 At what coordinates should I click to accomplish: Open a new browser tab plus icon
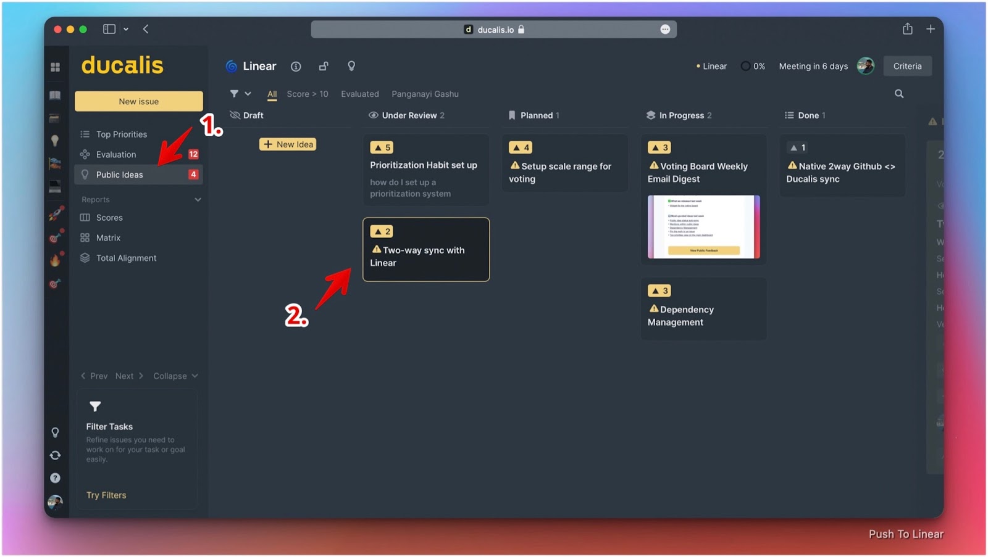[931, 29]
